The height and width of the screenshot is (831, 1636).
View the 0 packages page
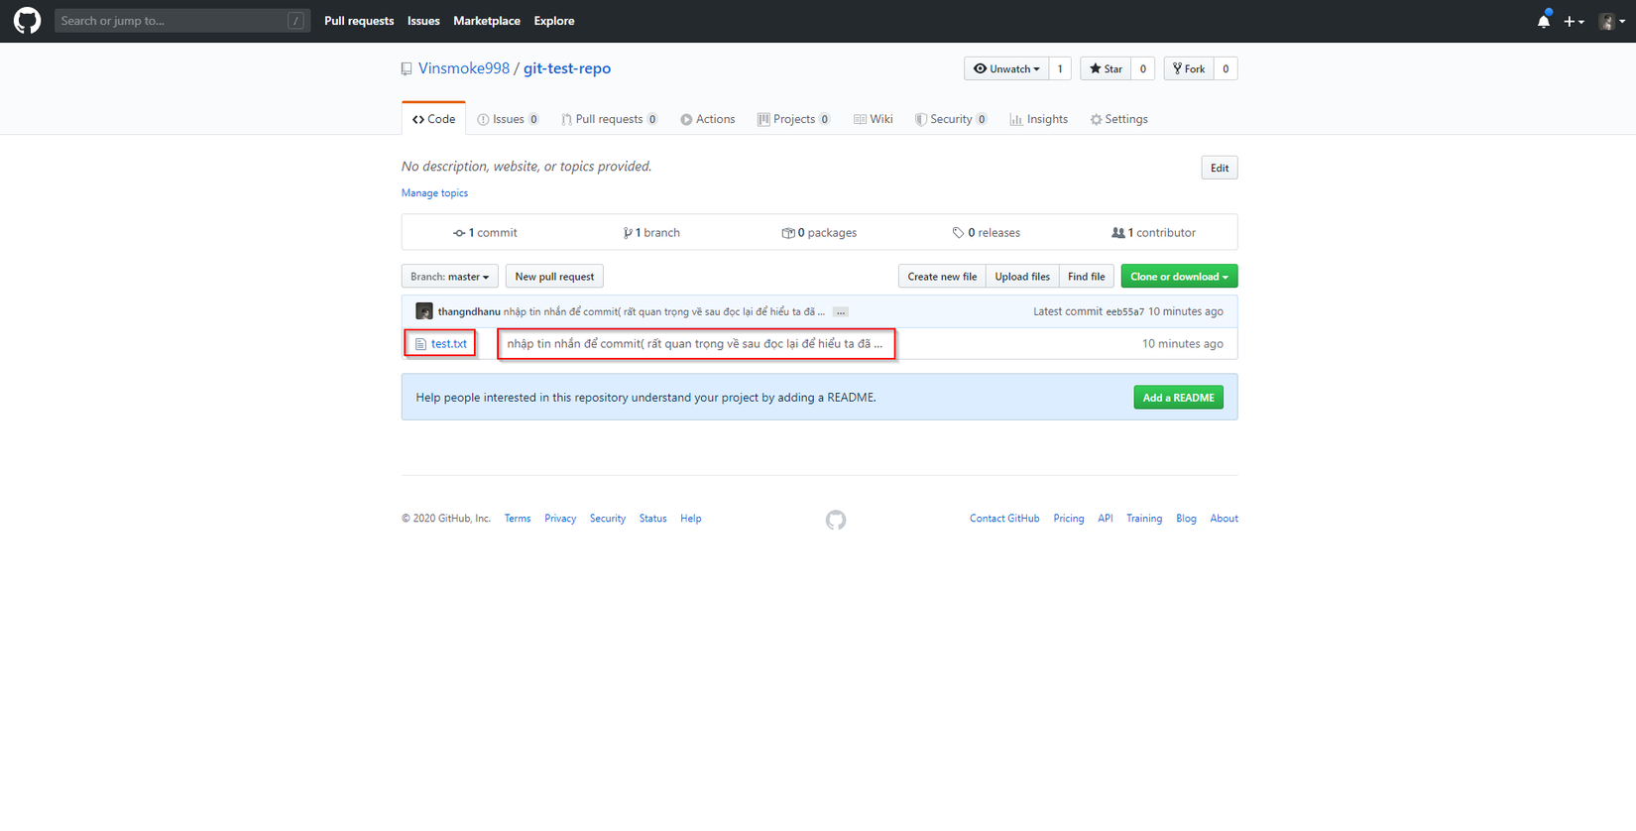(819, 233)
